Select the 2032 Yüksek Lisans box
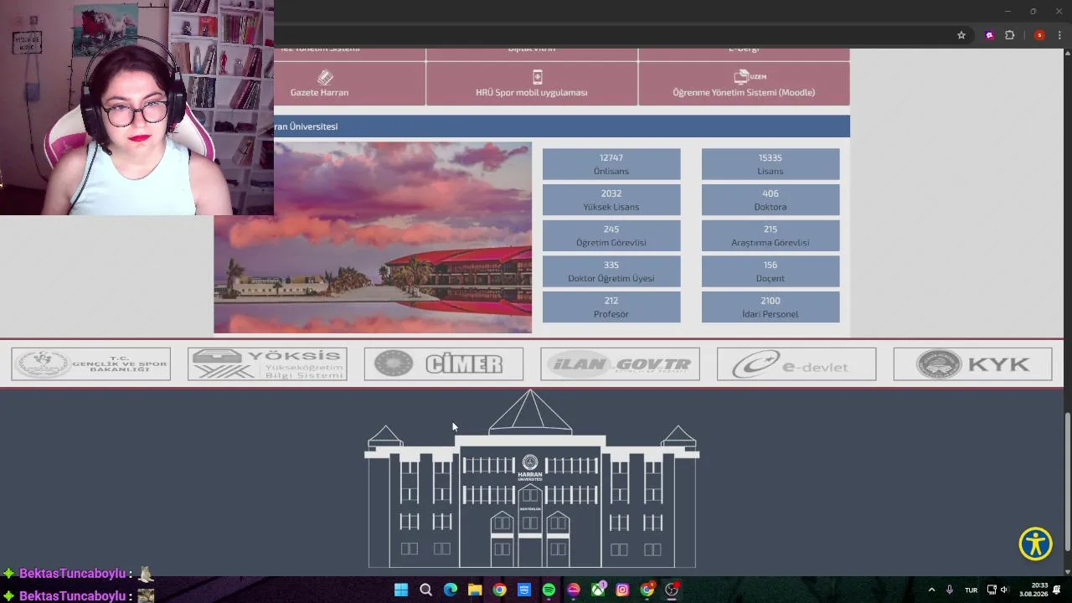Image resolution: width=1072 pixels, height=603 pixels. 611,200
